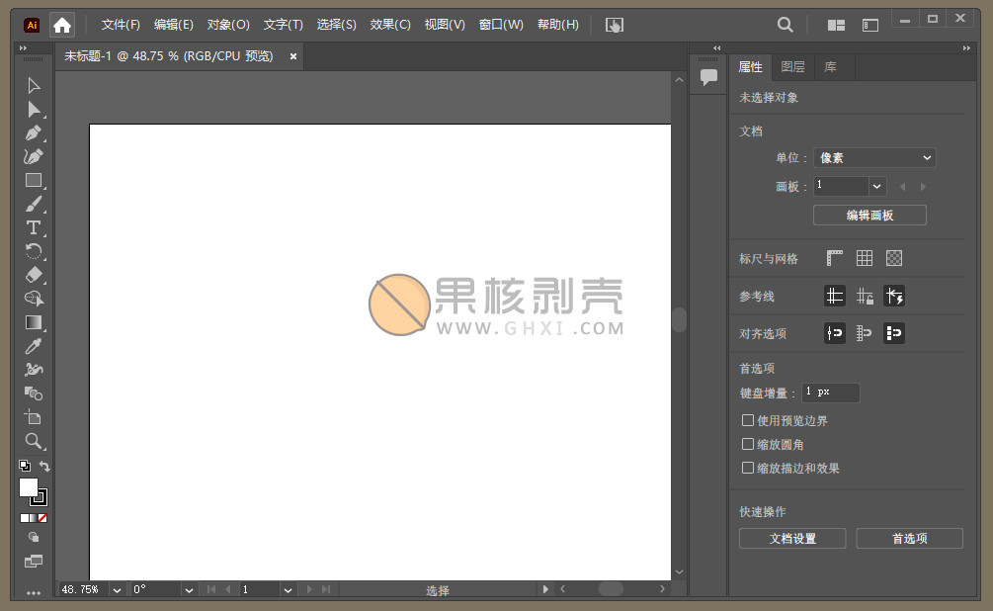Enable 使用预览边界 checkbox
Screen dimensions: 993x611
748,420
